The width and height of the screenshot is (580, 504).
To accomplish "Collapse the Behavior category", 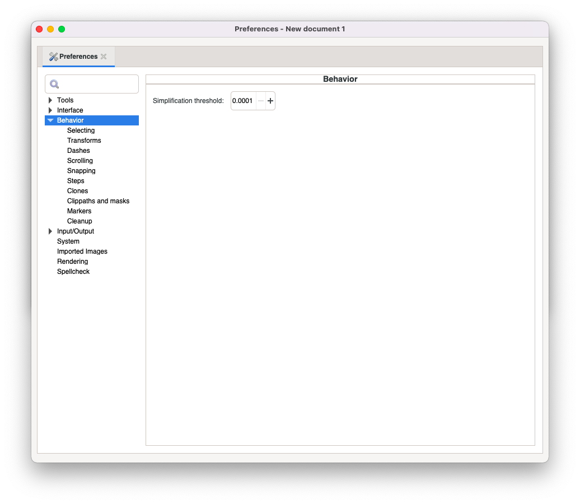I will (50, 120).
